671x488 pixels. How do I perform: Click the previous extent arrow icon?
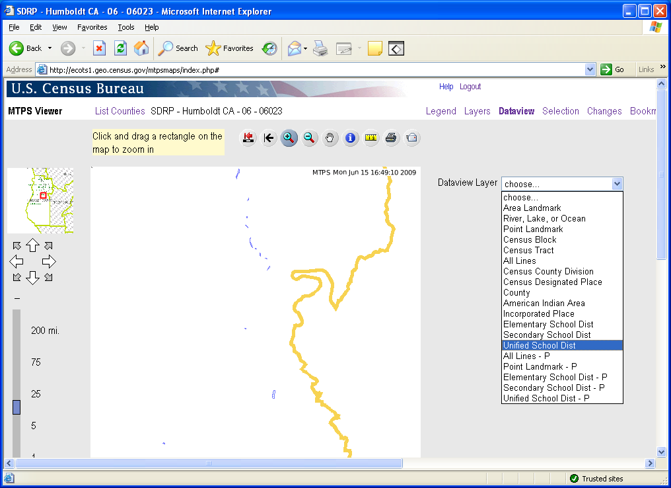pyautogui.click(x=268, y=138)
